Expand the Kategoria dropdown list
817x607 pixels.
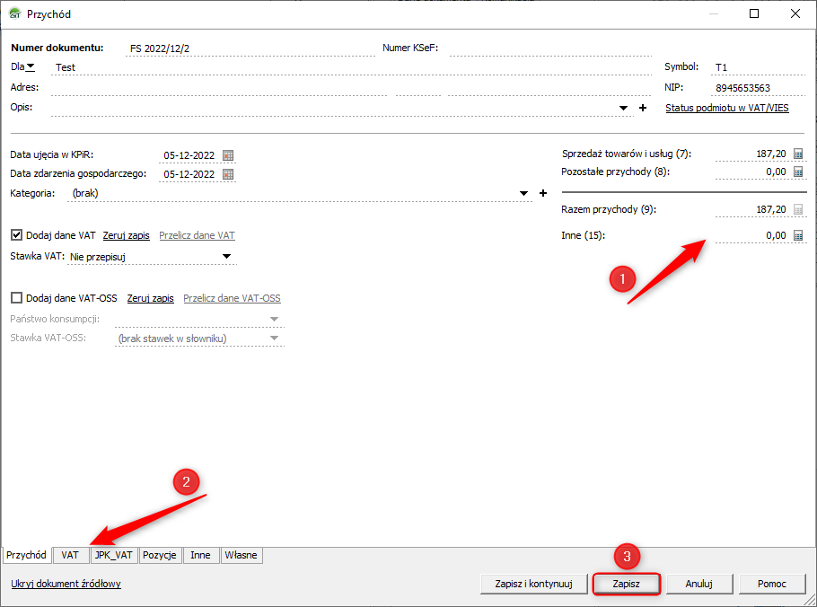click(x=523, y=193)
